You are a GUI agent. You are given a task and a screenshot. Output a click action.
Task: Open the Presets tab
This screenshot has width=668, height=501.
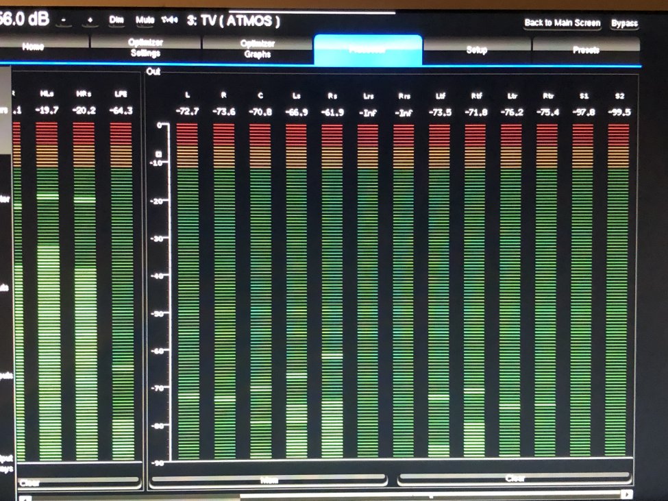586,50
